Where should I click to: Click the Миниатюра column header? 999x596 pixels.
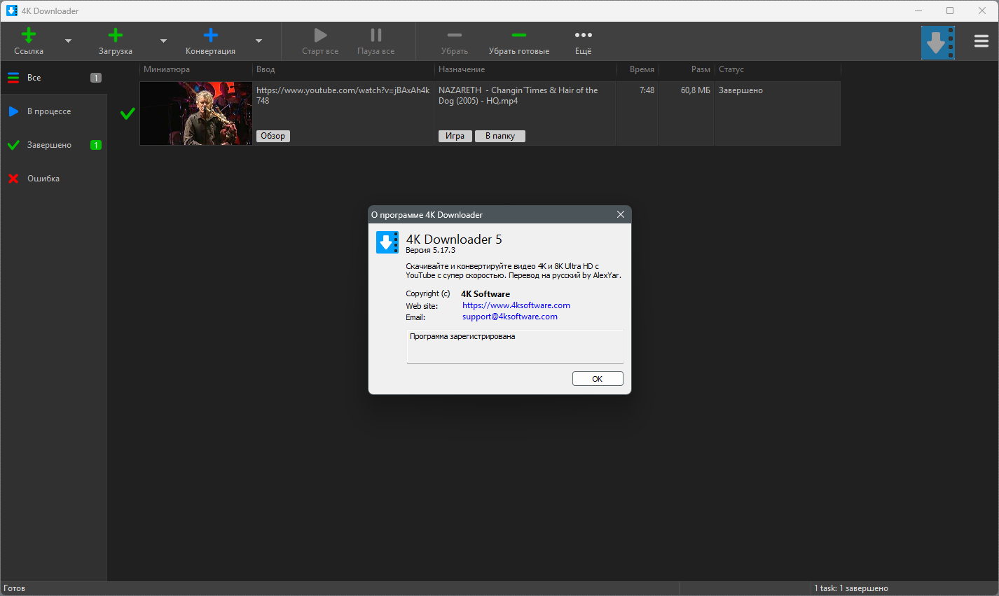point(195,69)
